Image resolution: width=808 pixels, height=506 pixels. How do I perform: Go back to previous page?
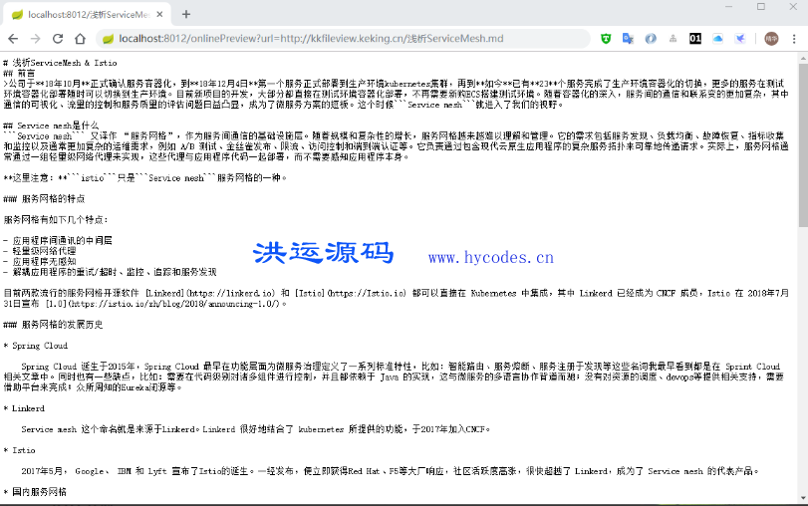pyautogui.click(x=13, y=39)
